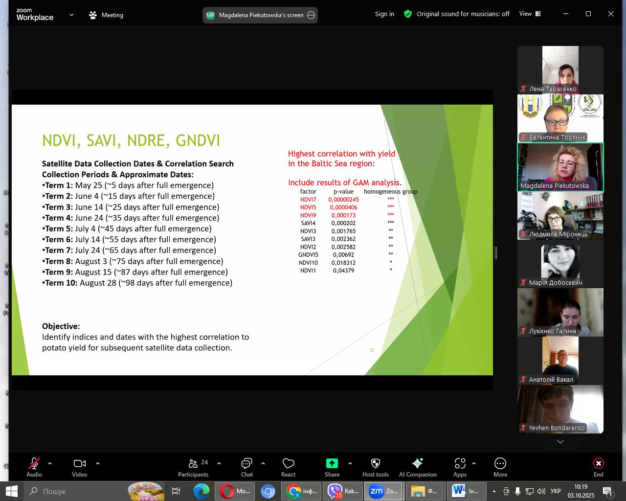
Task: Open Host tools shield icon
Action: pos(375,467)
